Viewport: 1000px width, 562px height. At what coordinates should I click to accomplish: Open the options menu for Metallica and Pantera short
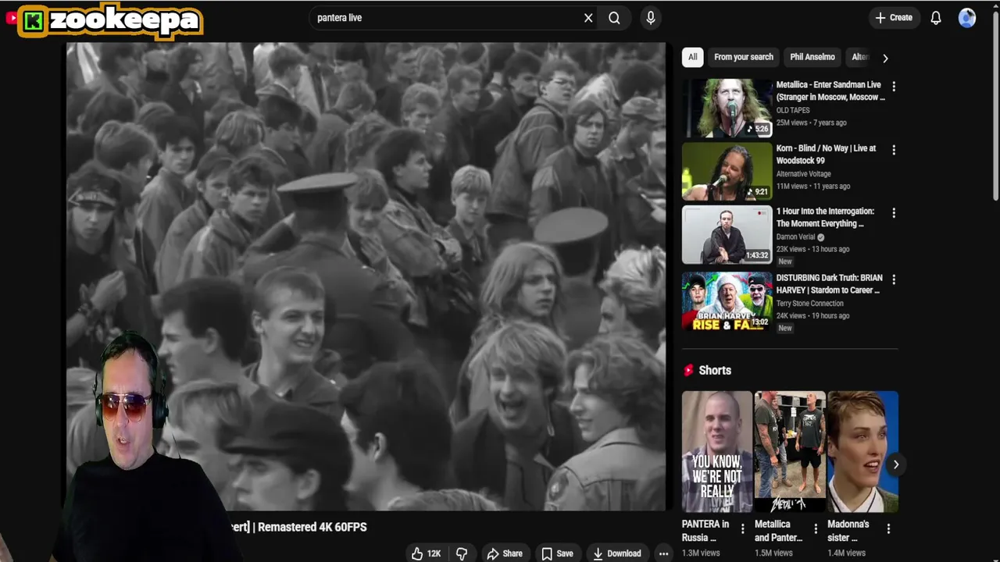point(816,529)
